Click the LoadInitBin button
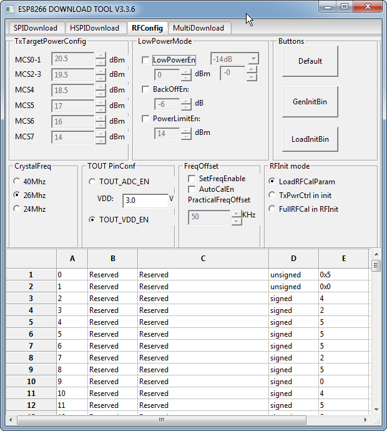Viewport: 387px width, 431px height. click(x=310, y=139)
